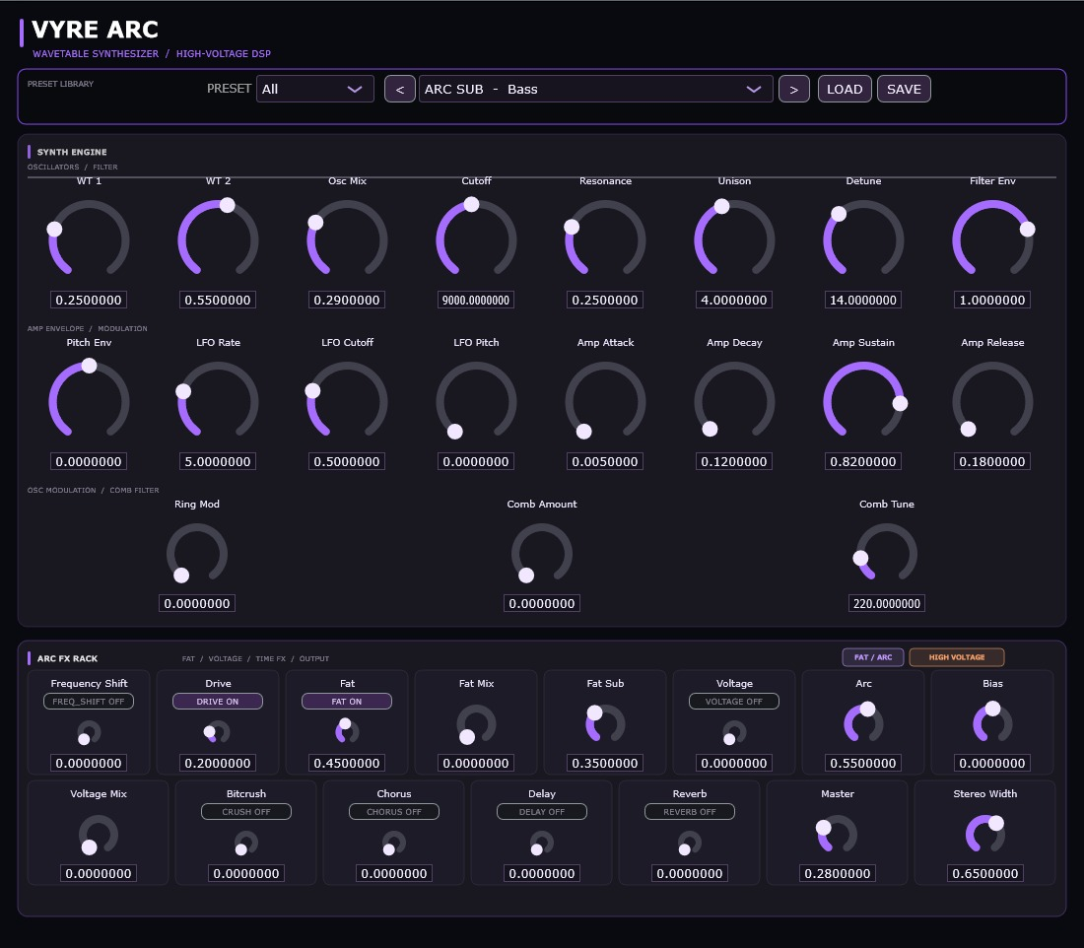Viewport: 1084px width, 948px height.
Task: Click the Cutoff value field 9000.0000000
Action: (476, 301)
